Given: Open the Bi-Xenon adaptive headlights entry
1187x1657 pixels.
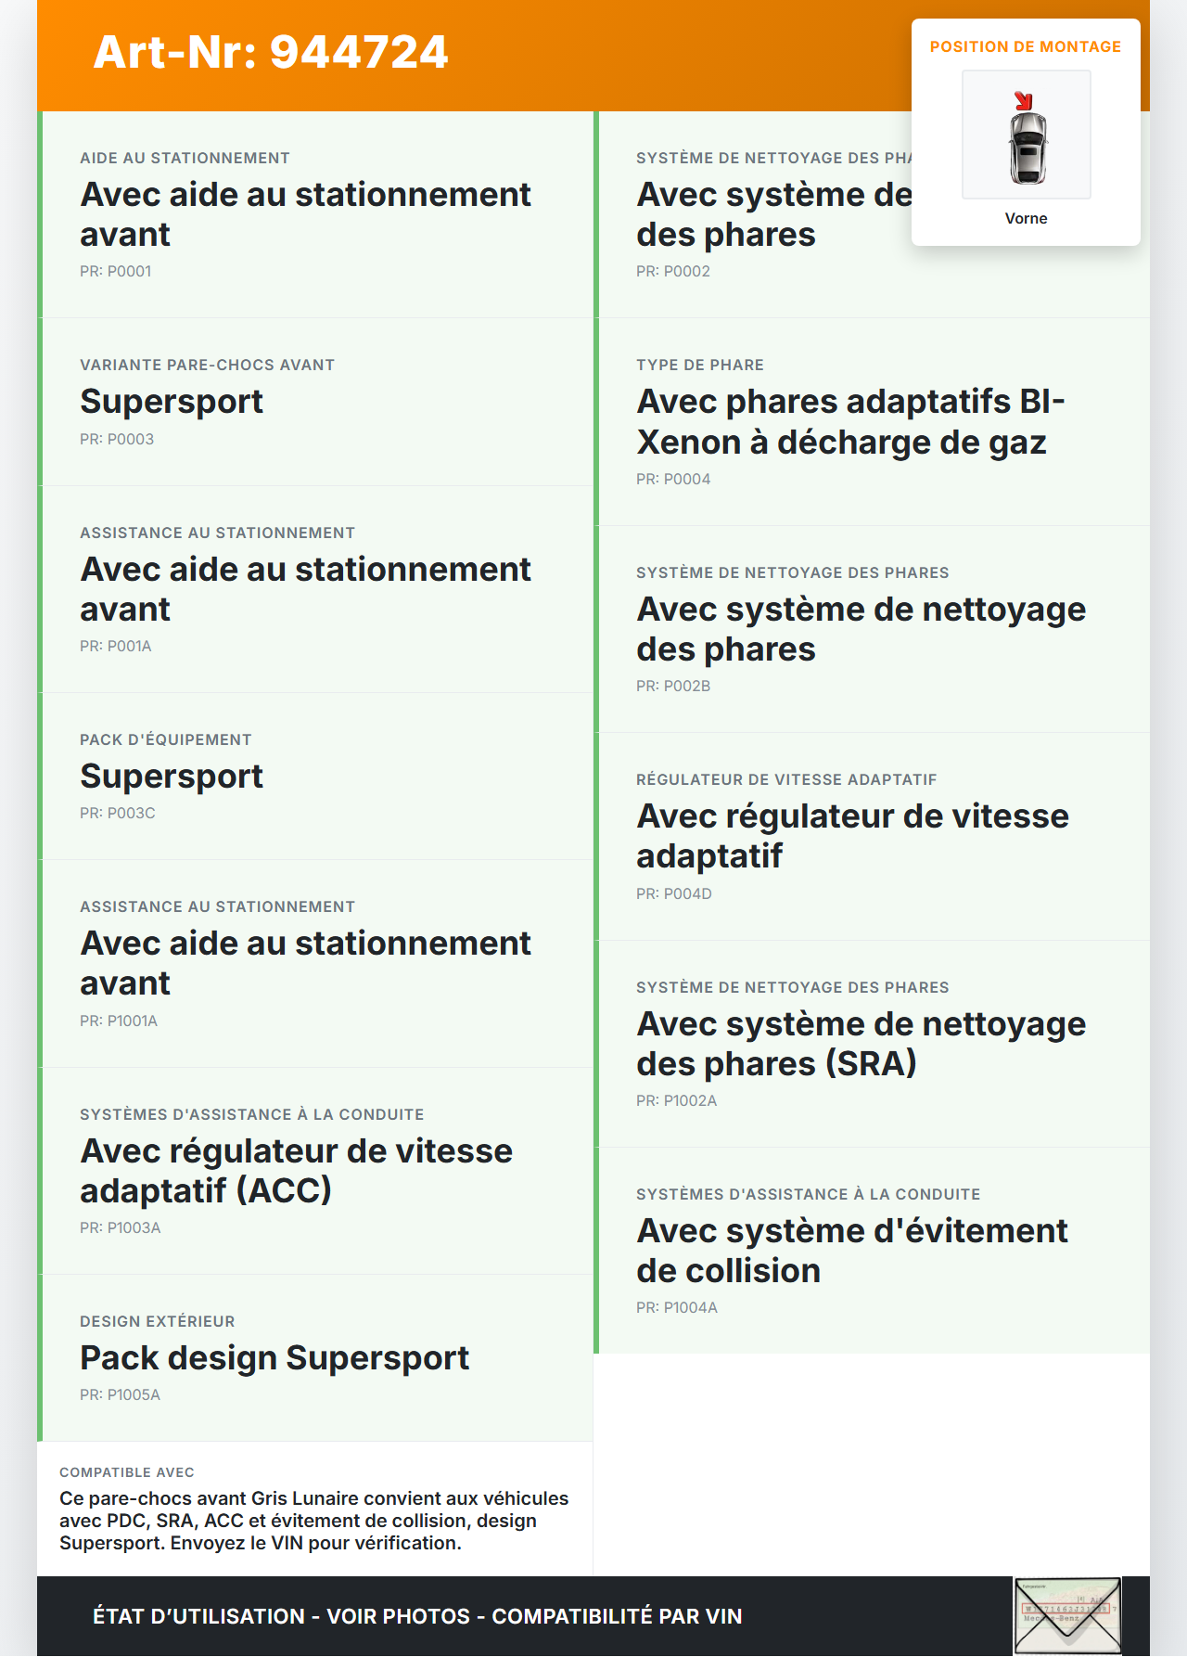Looking at the screenshot, I should (x=872, y=422).
